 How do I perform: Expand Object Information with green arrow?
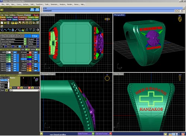pyautogui.click(x=25, y=39)
